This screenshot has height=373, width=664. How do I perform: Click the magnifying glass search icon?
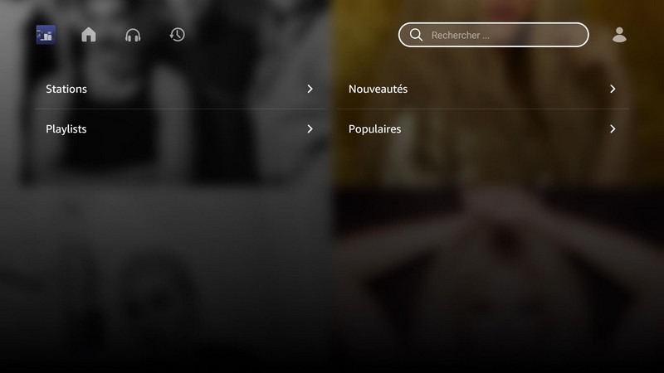417,35
